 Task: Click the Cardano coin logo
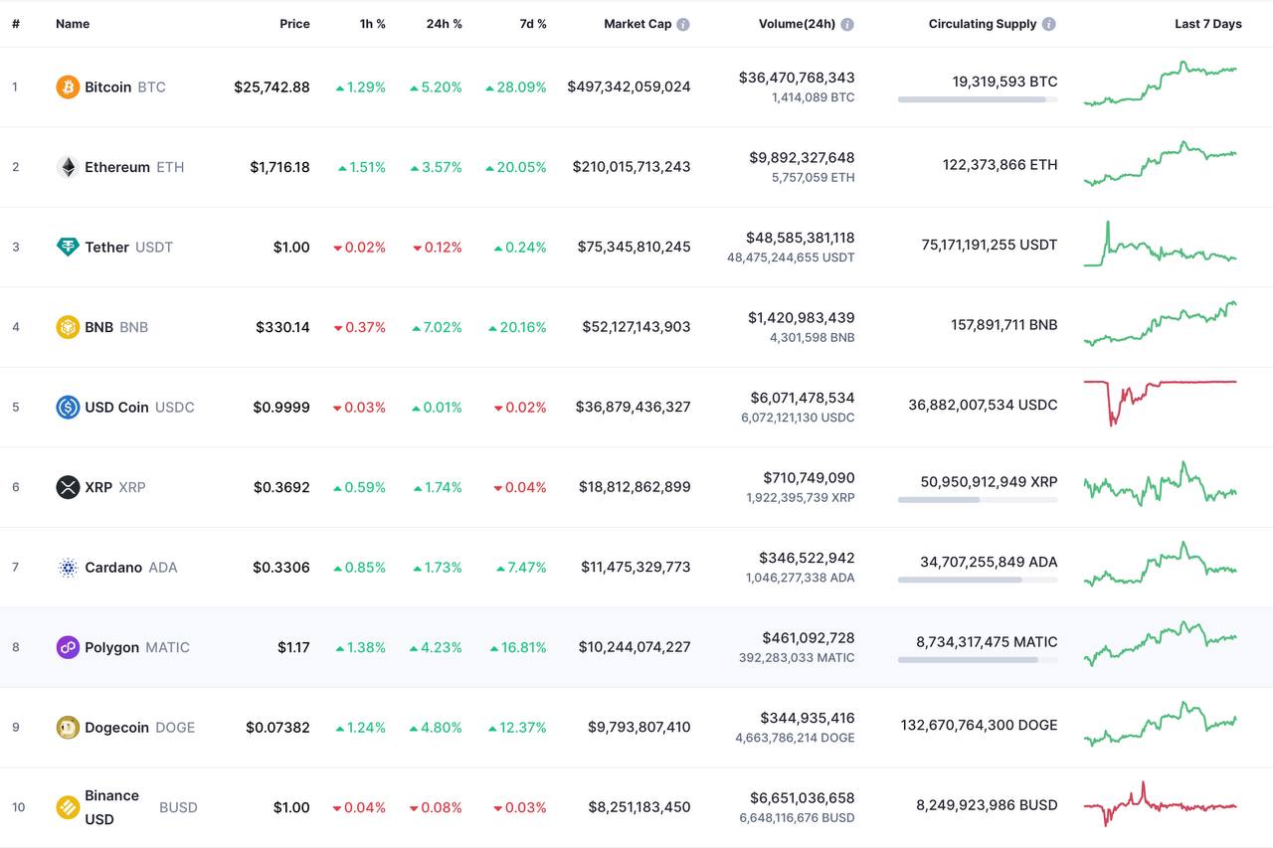pyautogui.click(x=68, y=568)
